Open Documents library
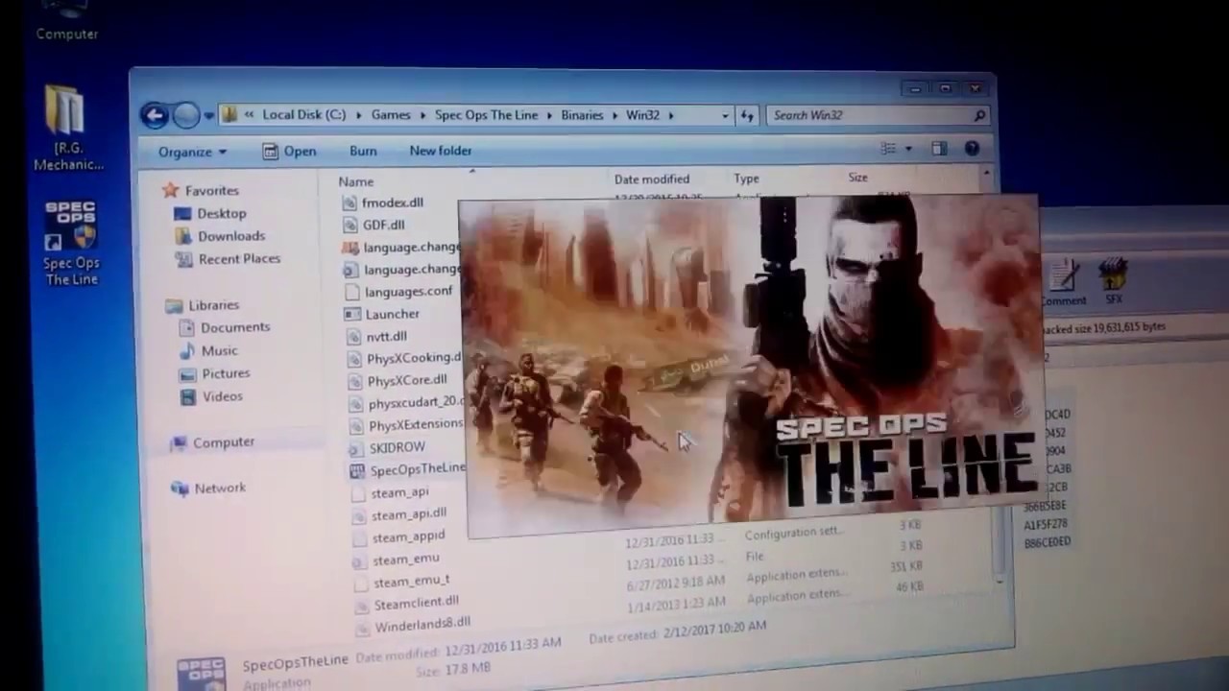This screenshot has width=1229, height=691. tap(224, 327)
